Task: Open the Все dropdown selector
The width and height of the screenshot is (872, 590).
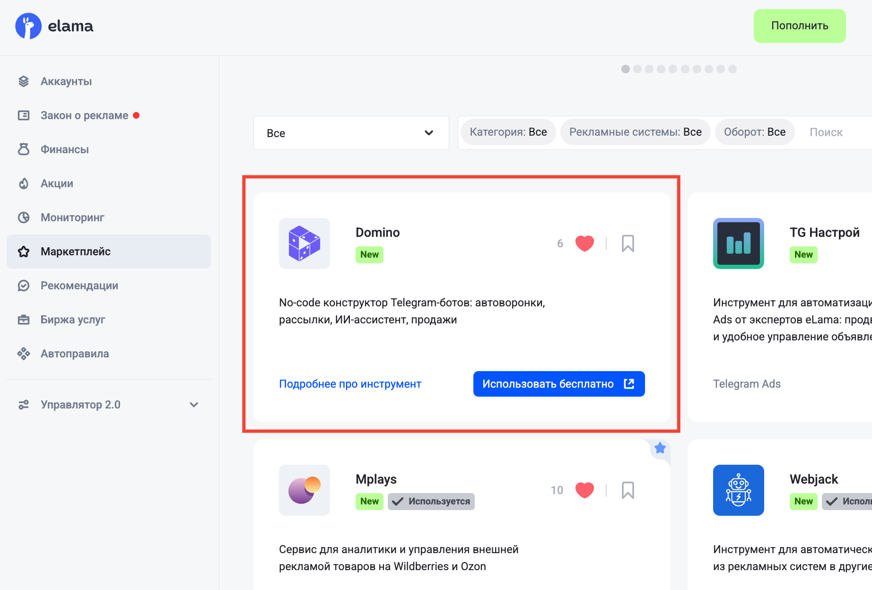Action: [x=351, y=133]
